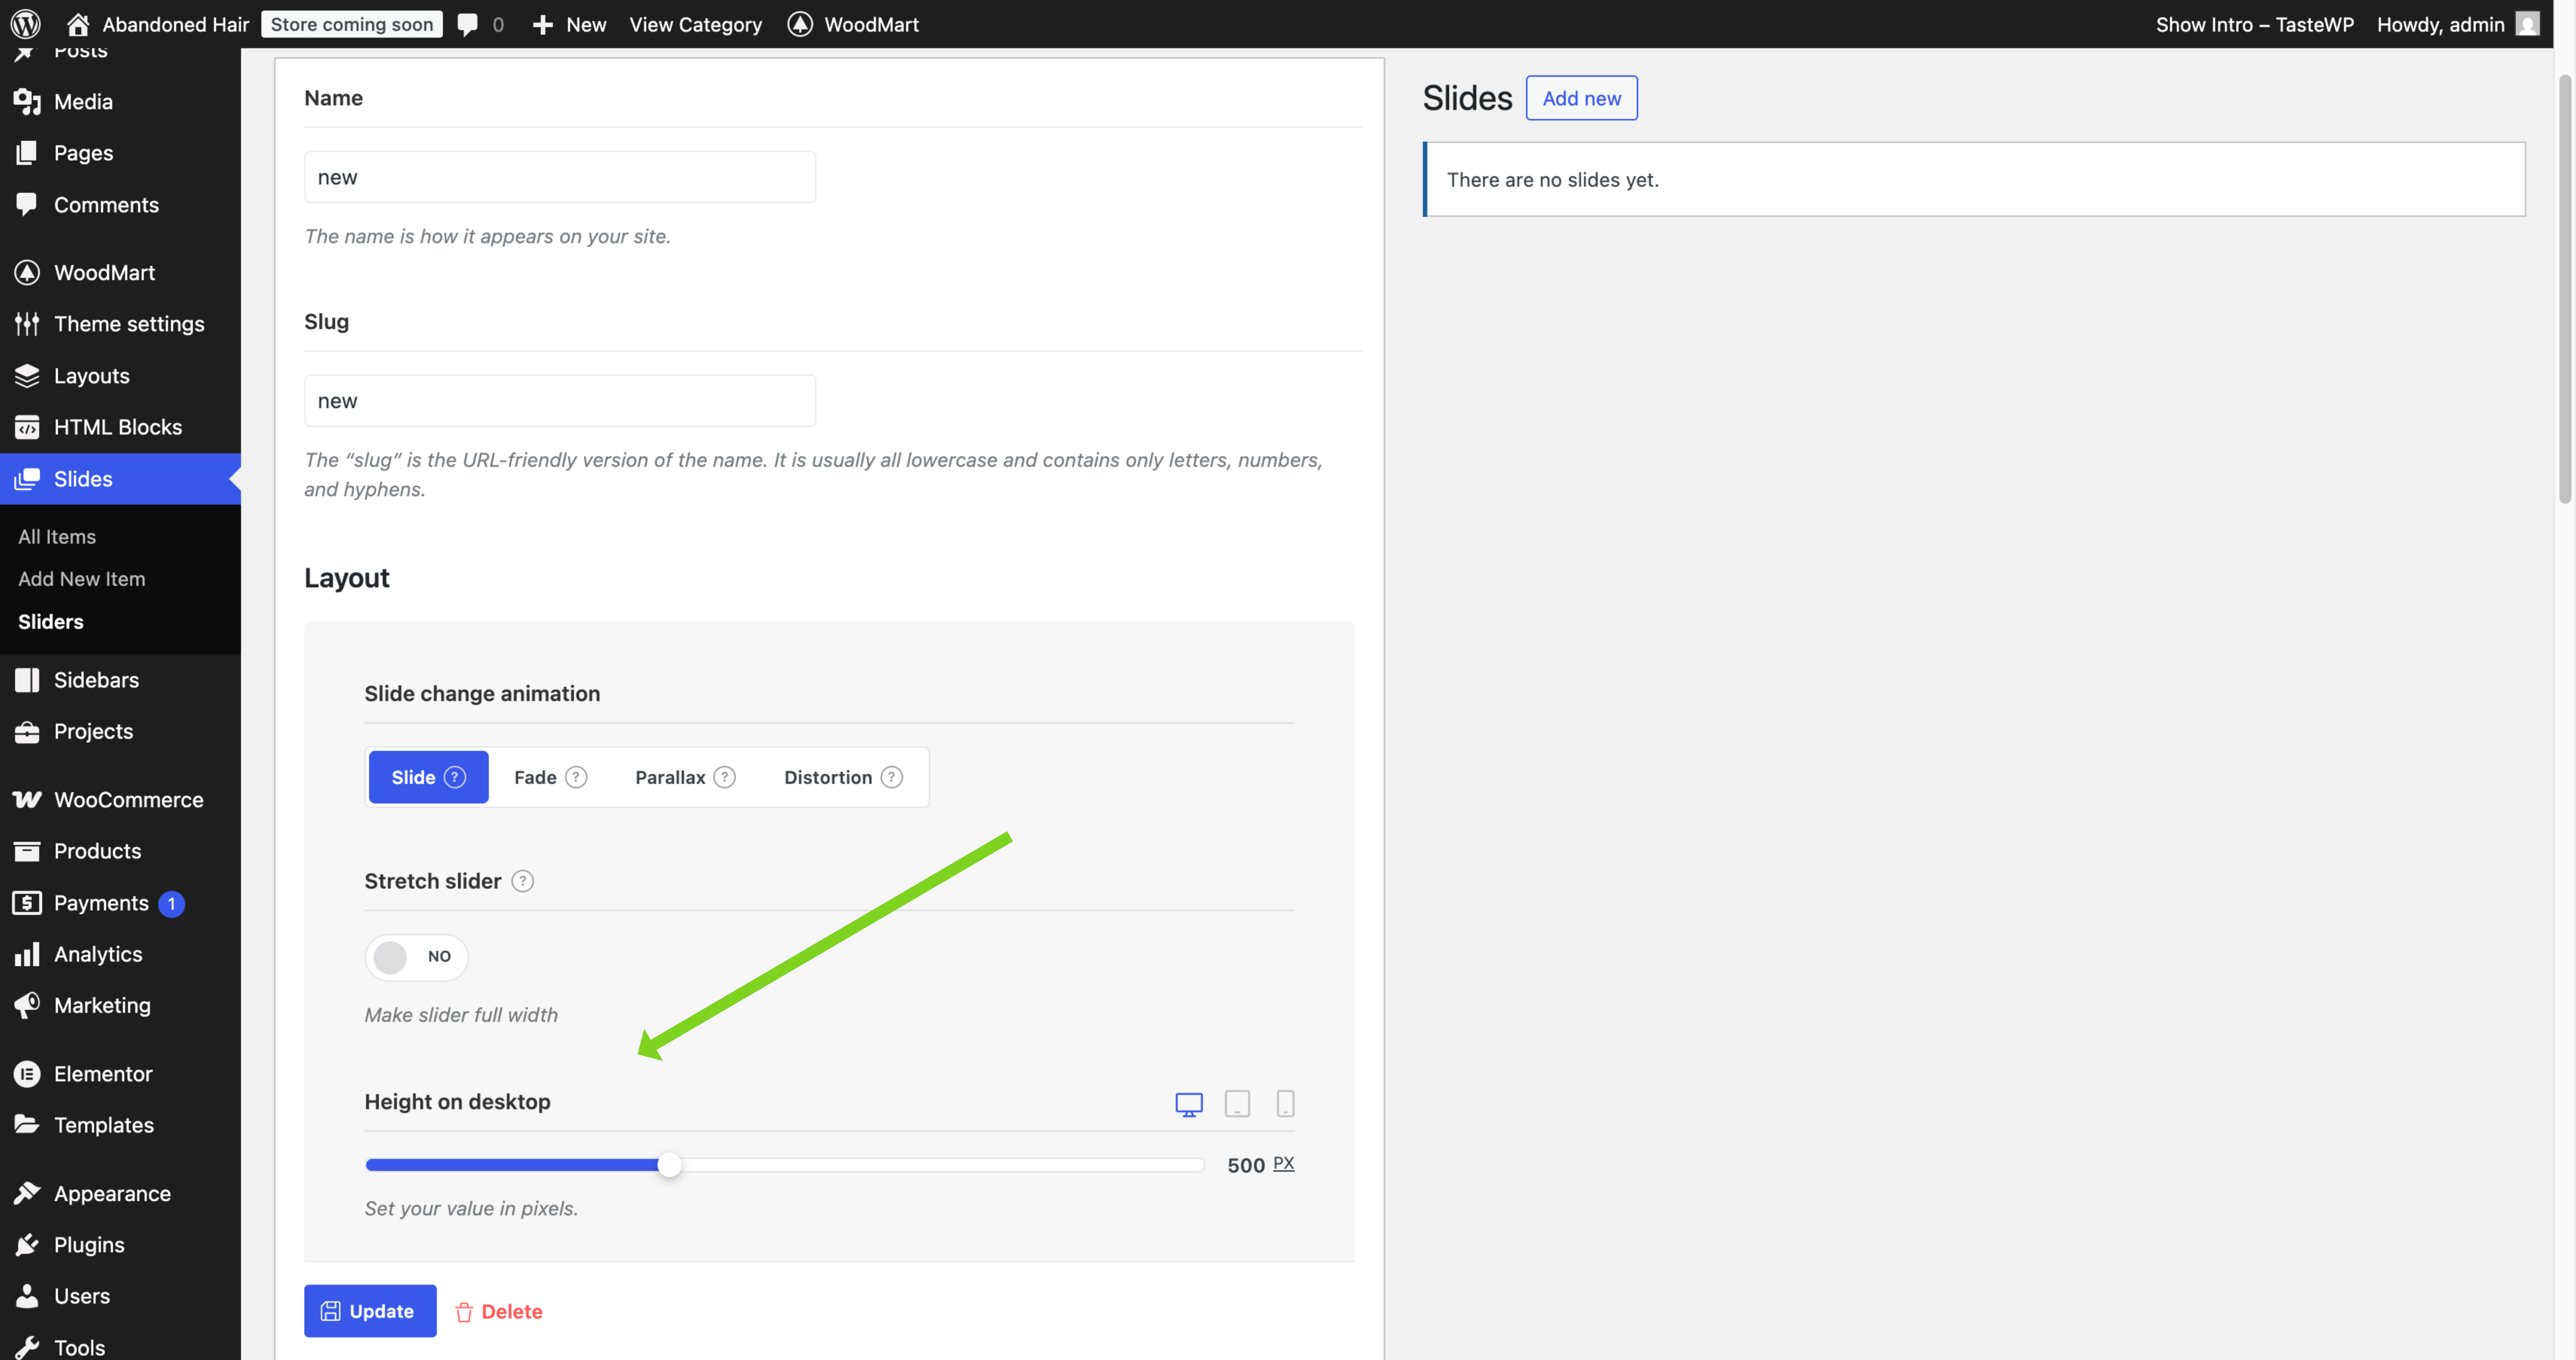Click the Appearance paintbrush icon
Screen dimensions: 2576x1360
27,1193
